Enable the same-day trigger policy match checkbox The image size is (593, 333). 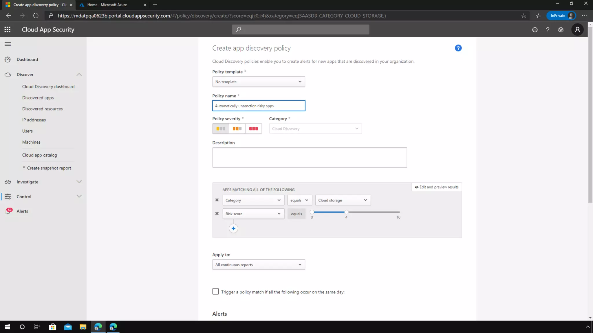(x=215, y=291)
